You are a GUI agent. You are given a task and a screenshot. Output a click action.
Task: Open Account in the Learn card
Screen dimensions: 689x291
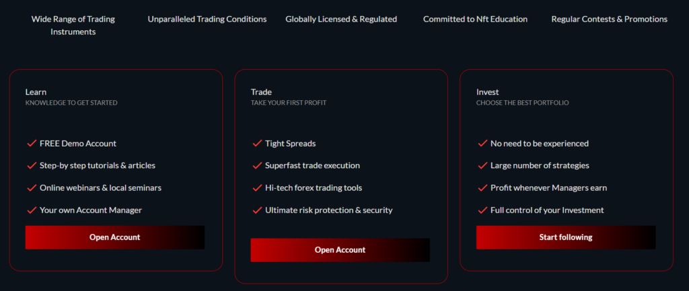[115, 237]
